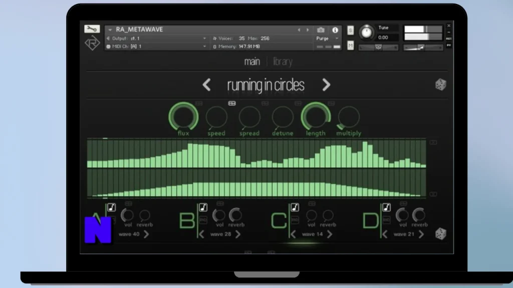Click the lower wave table bar graph

click(256, 183)
